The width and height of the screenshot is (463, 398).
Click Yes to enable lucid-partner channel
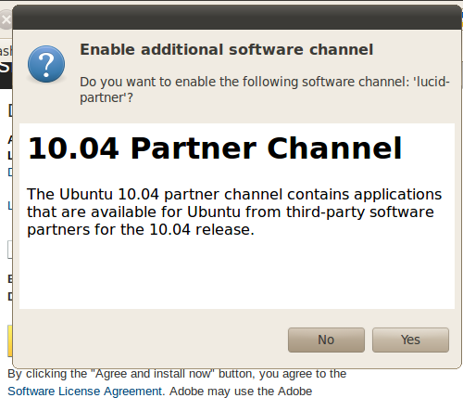click(x=410, y=340)
